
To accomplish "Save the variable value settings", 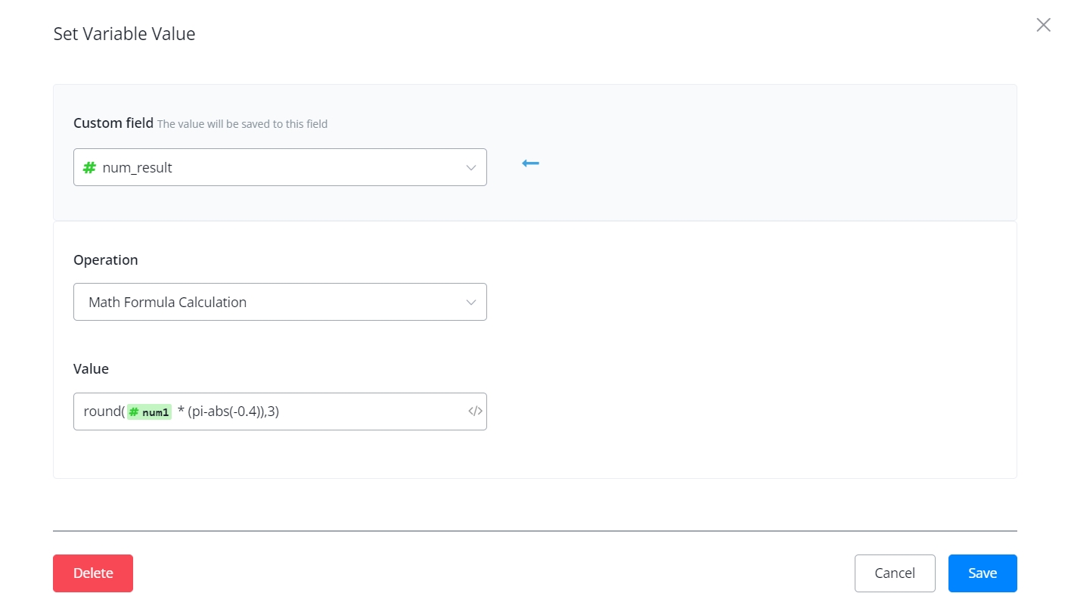I will [x=982, y=573].
